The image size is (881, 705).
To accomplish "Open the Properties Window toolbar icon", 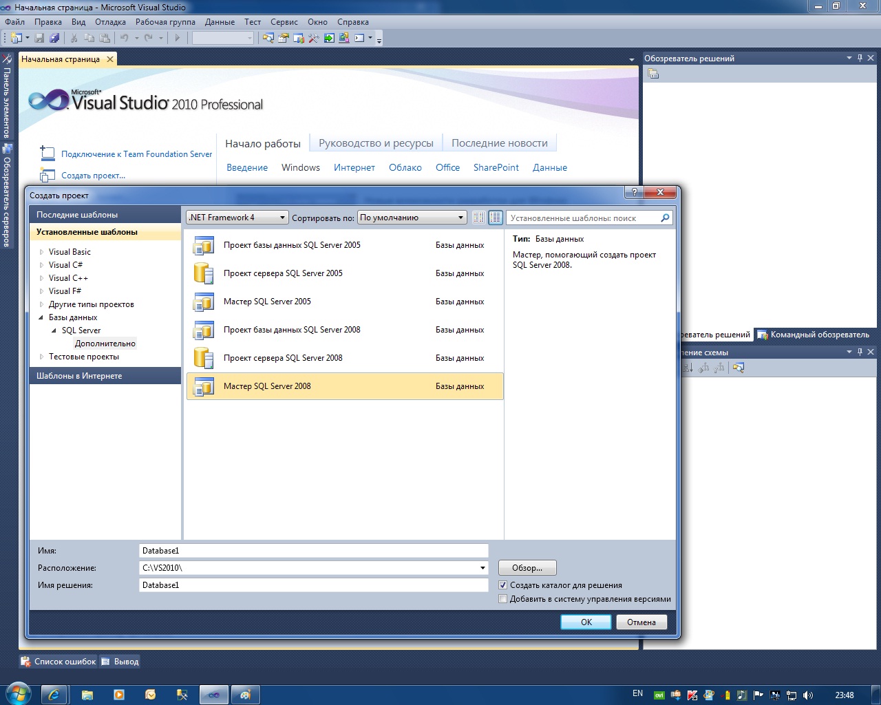I will (284, 38).
